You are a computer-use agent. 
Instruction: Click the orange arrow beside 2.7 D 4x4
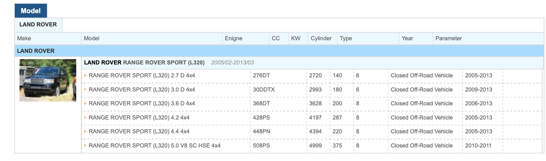(85, 76)
